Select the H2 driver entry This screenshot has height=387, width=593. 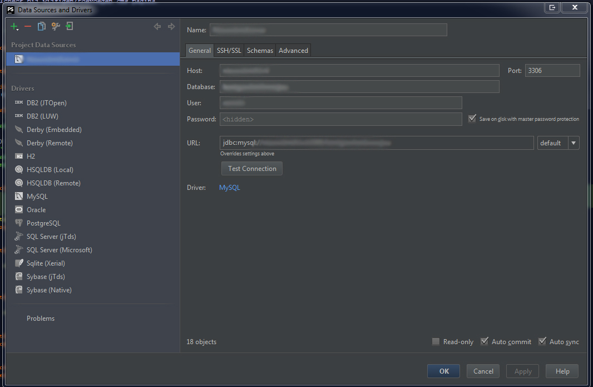31,156
